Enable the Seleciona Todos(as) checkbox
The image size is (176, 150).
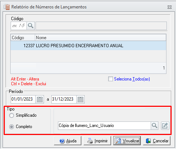coord(110,79)
